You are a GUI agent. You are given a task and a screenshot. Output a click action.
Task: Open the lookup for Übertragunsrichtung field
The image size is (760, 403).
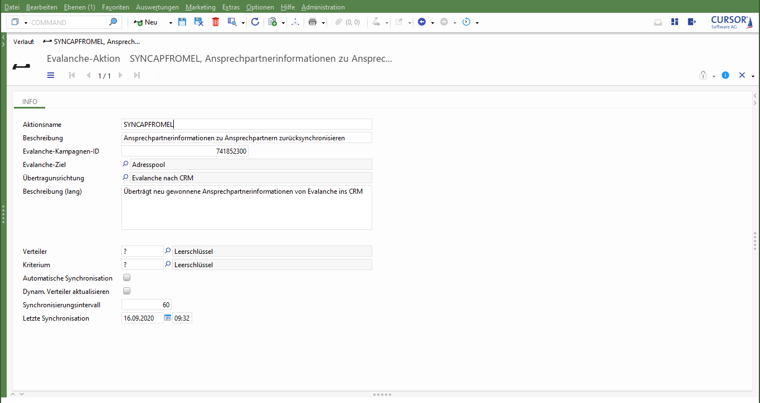(125, 178)
